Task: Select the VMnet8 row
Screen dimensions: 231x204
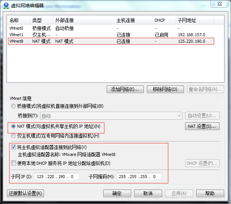Action: point(111,41)
